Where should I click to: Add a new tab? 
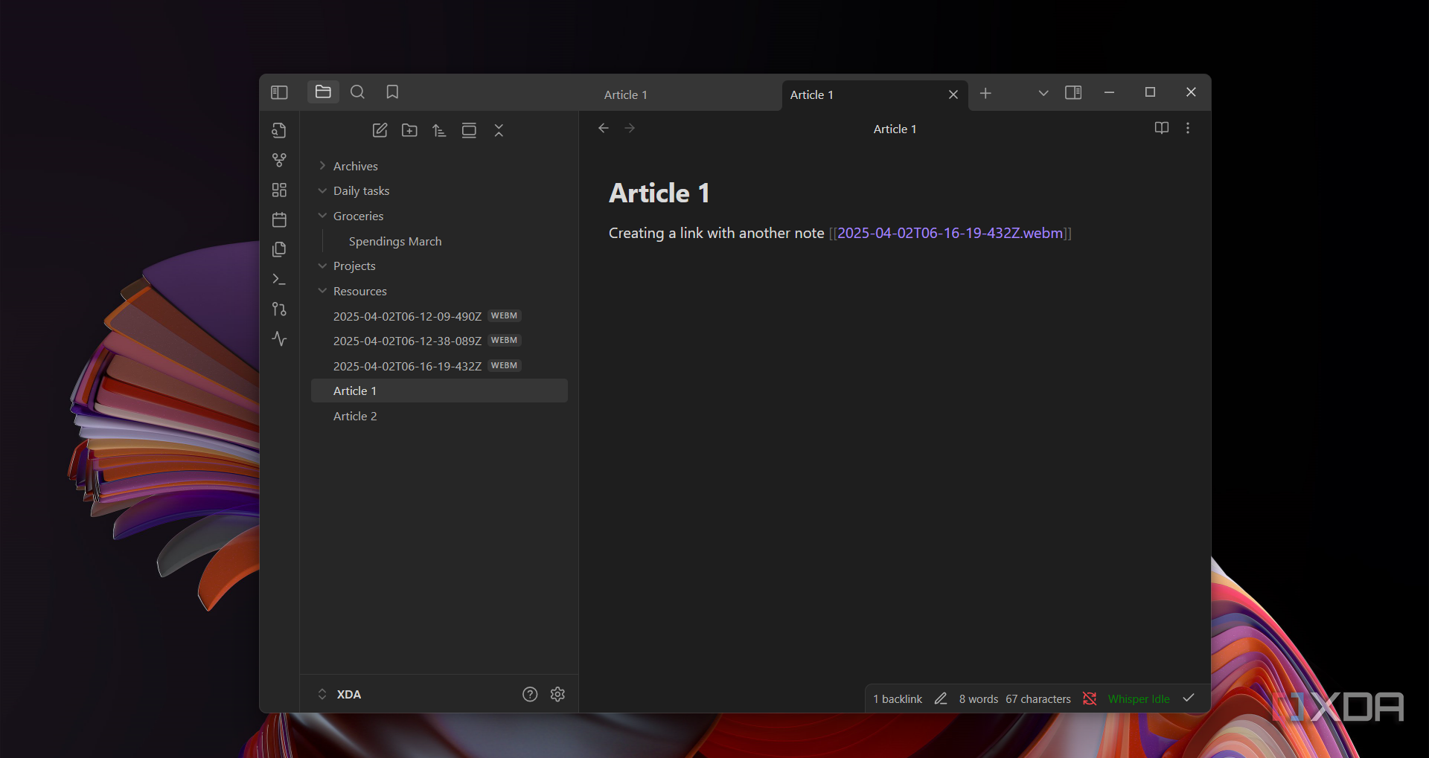point(985,93)
